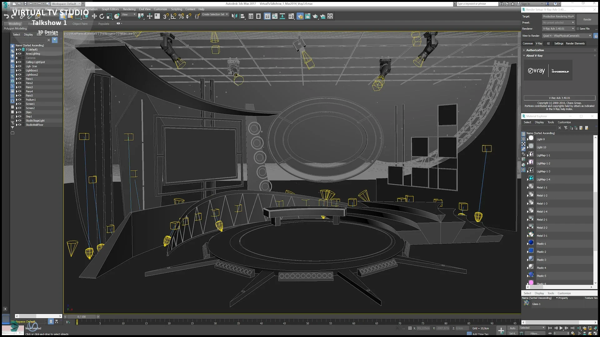
Task: Switch to the V-Ray tab in Render Setup
Action: pos(539,43)
